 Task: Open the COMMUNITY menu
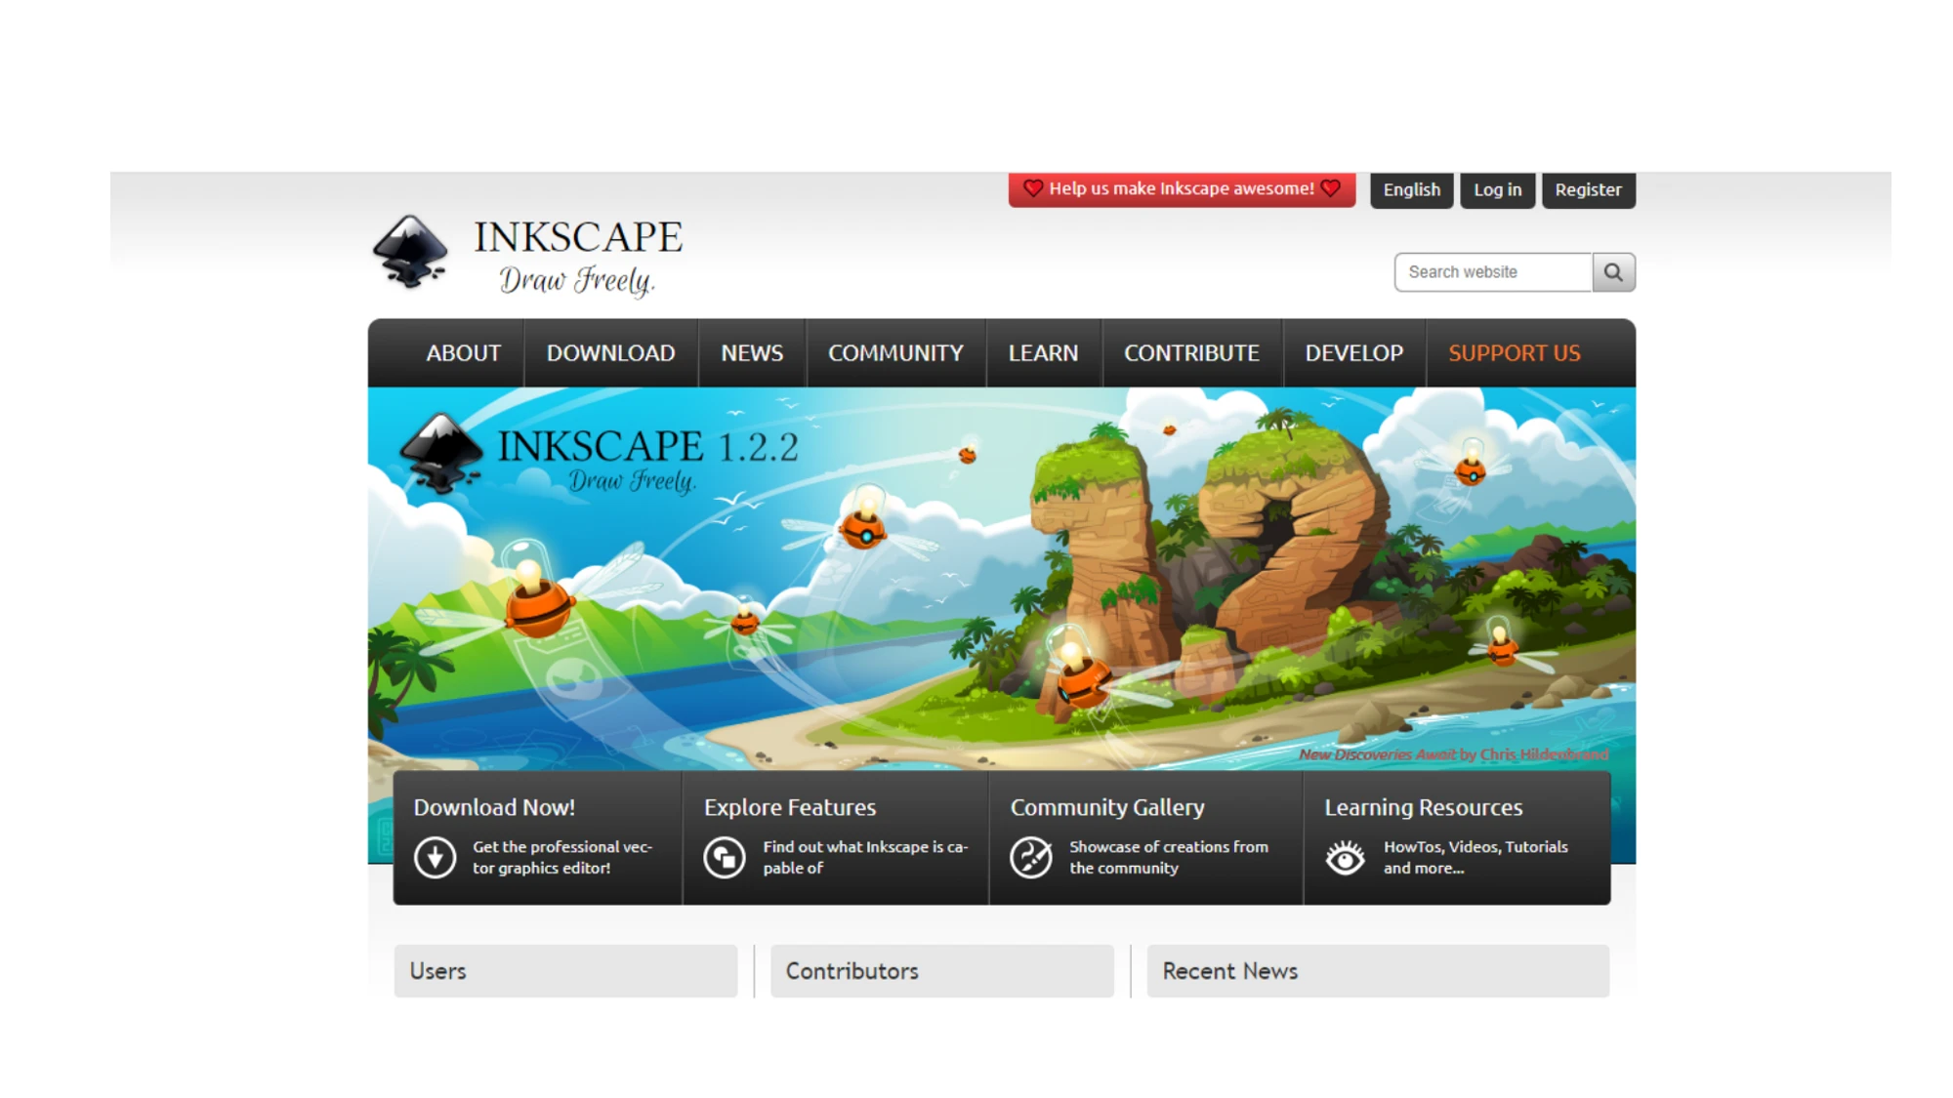tap(895, 353)
